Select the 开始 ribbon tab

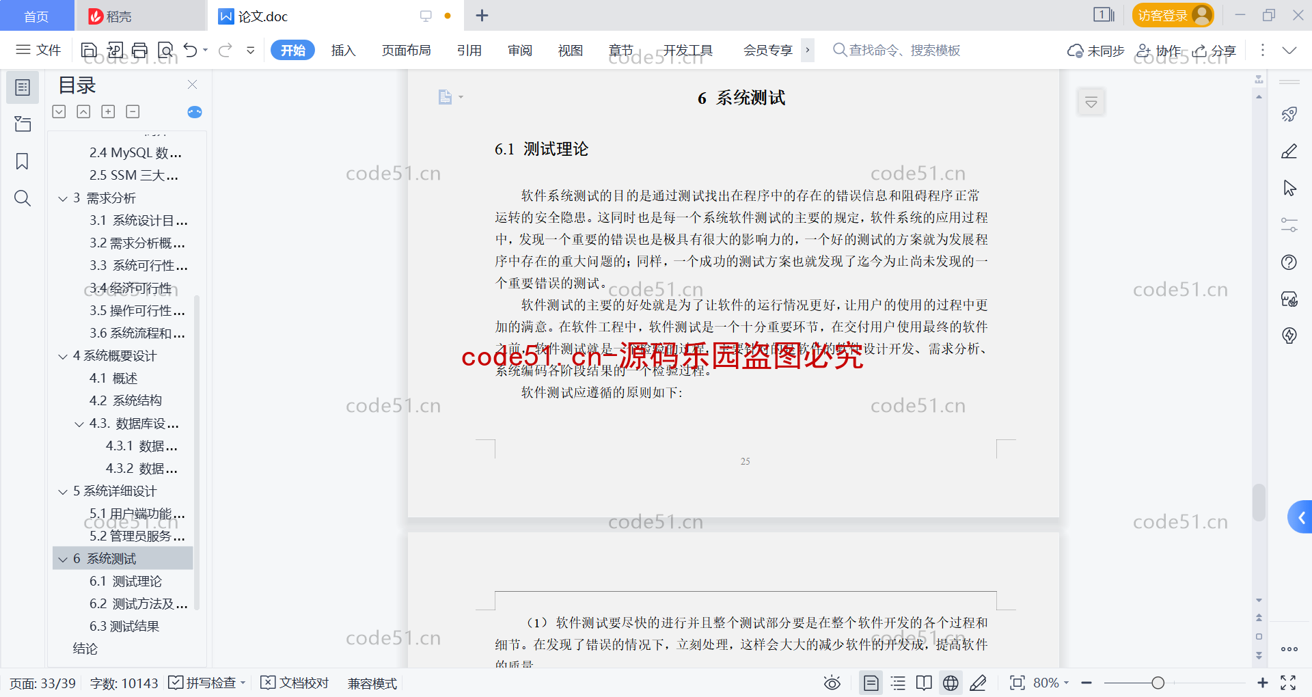pos(292,50)
